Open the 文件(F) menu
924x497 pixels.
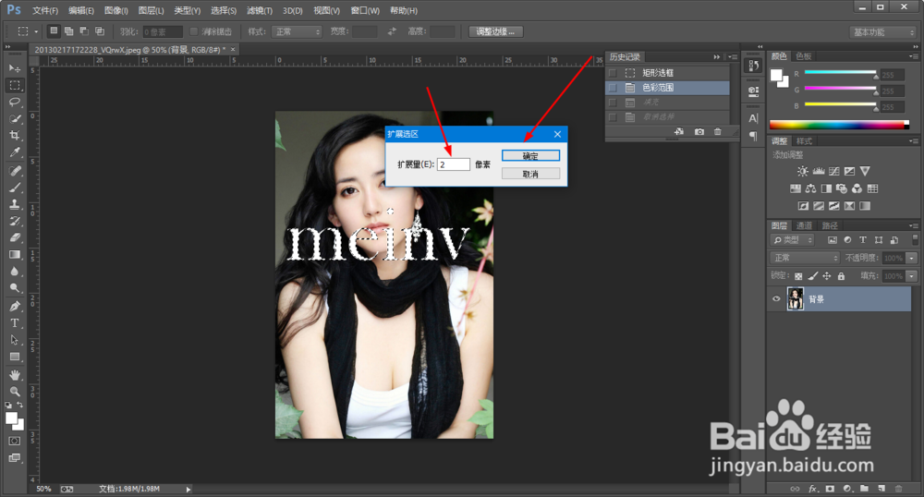pos(45,10)
